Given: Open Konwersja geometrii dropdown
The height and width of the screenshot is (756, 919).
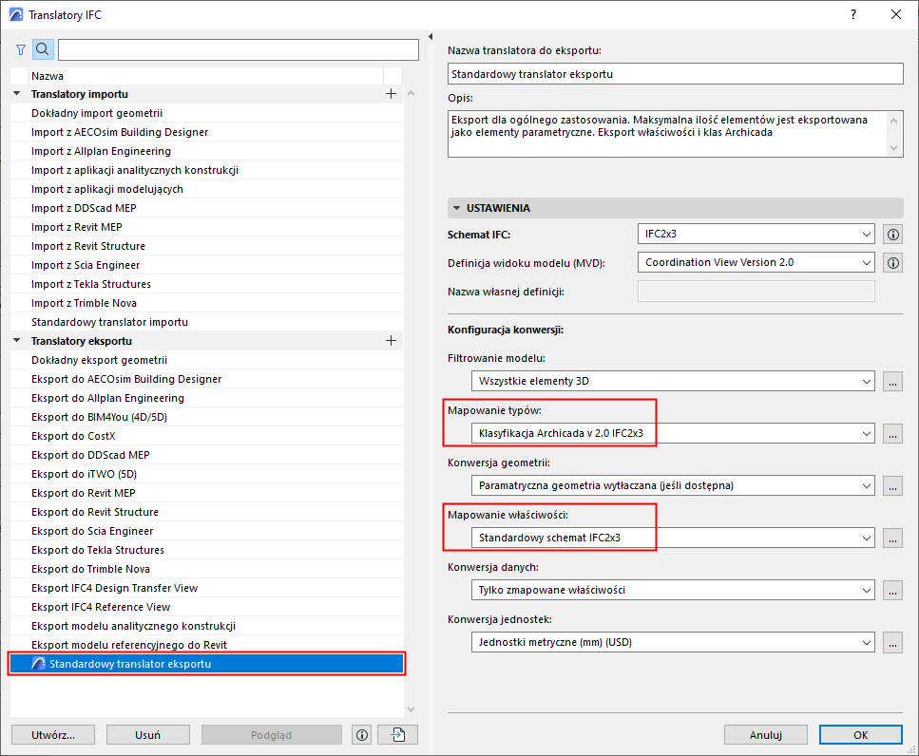Looking at the screenshot, I should (673, 485).
